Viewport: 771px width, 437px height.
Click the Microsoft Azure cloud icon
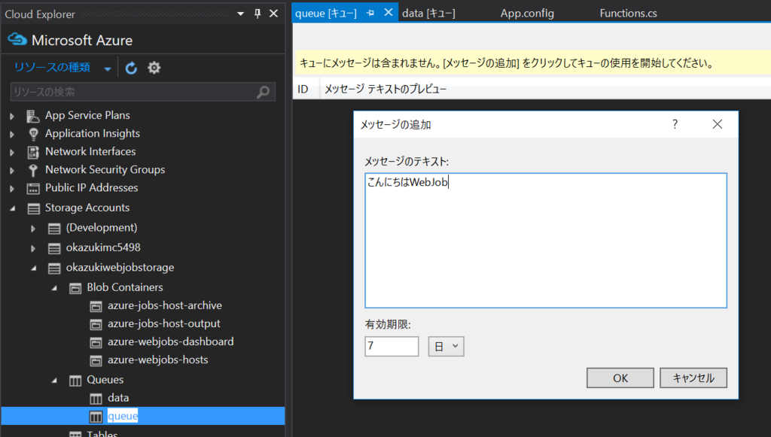pos(17,39)
